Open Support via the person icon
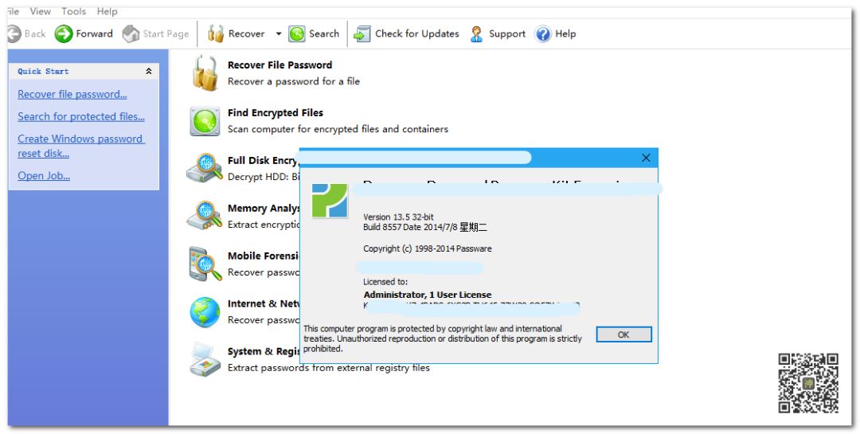This screenshot has height=434, width=860. (477, 34)
